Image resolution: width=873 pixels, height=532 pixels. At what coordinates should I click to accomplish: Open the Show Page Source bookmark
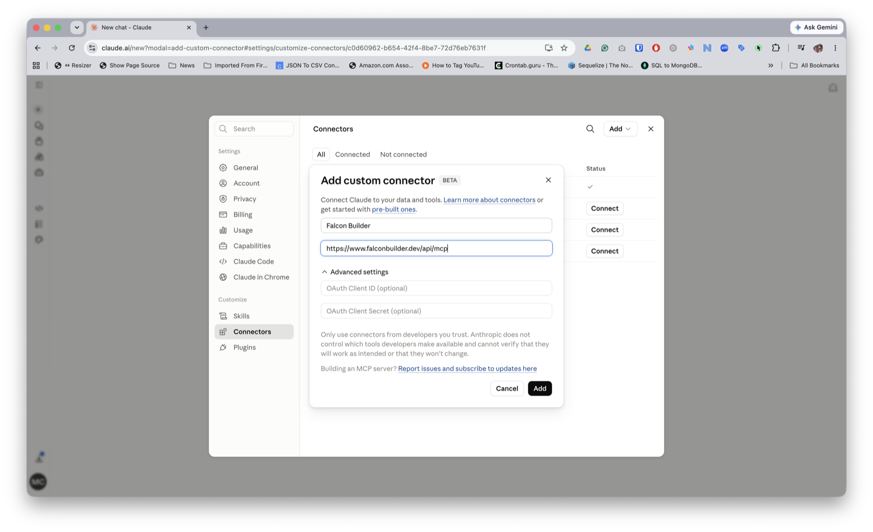[129, 65]
